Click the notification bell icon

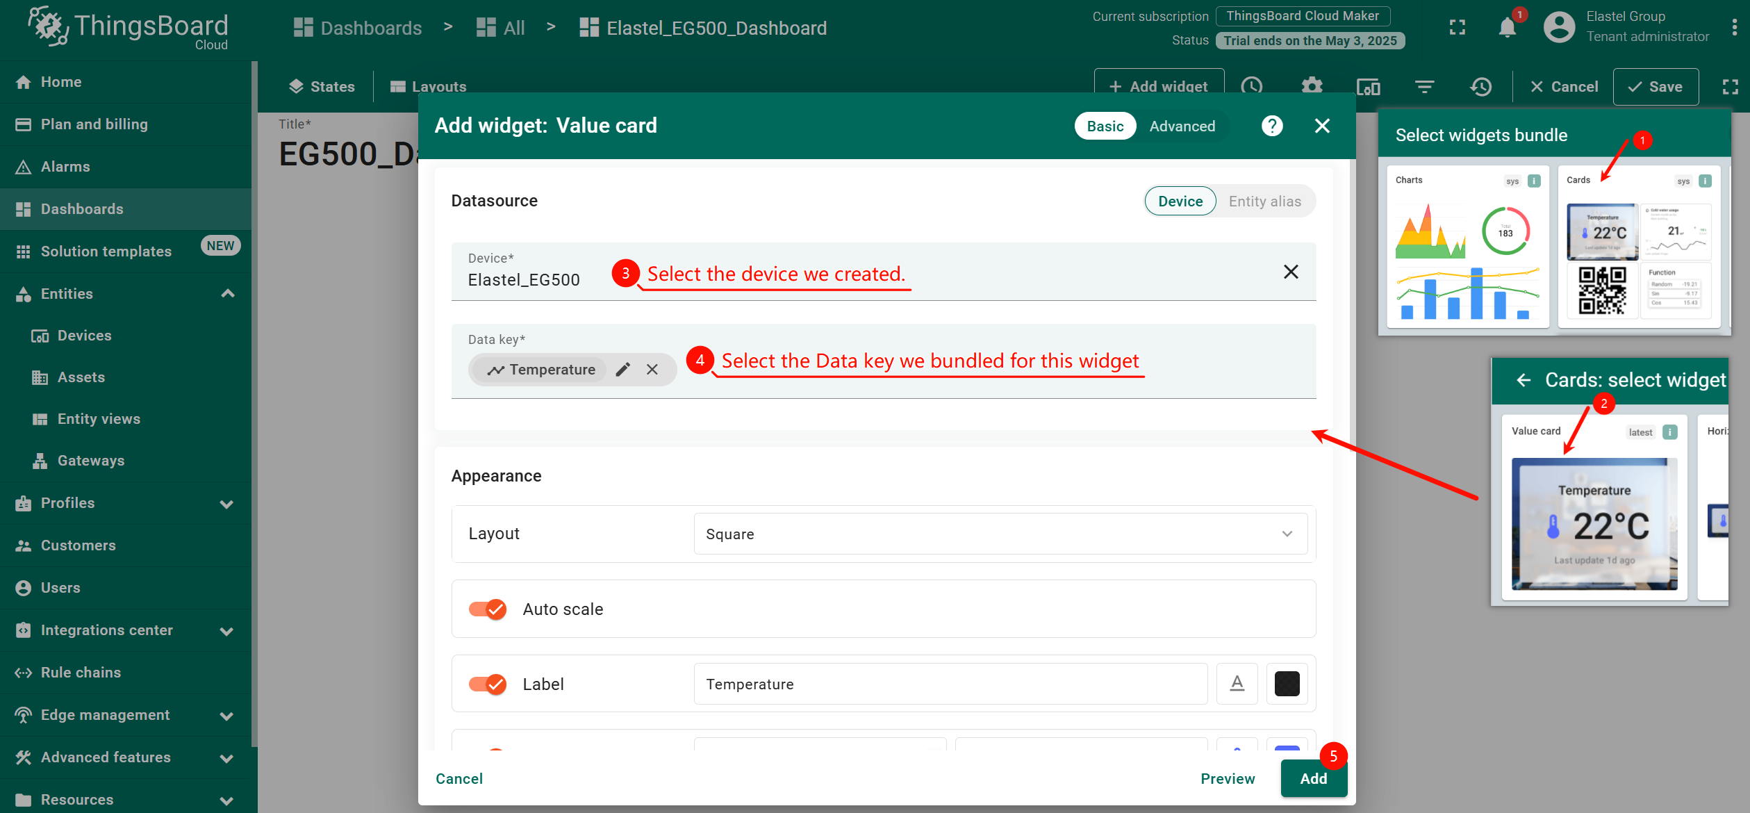[x=1506, y=27]
